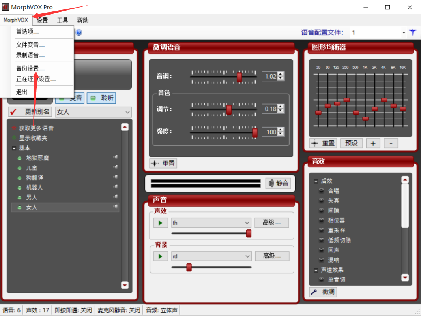Toggle the 重采样 effect
This screenshot has height=316, width=421.
coord(321,230)
